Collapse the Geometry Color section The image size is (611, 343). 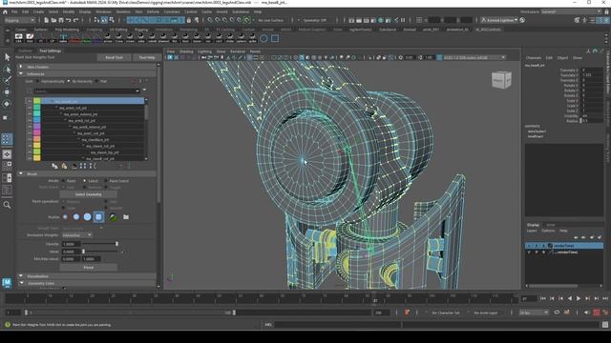(x=21, y=283)
